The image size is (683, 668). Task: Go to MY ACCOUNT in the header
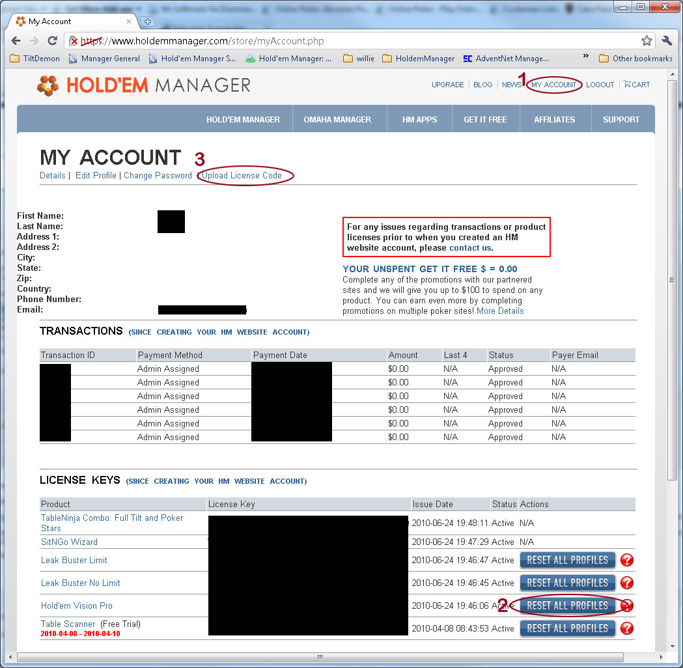click(x=553, y=85)
